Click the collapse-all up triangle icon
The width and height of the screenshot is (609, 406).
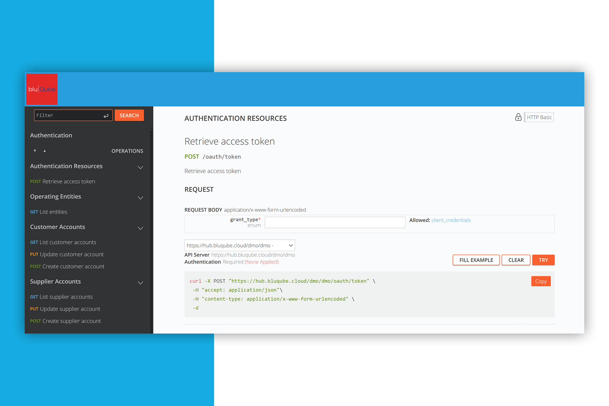44,151
